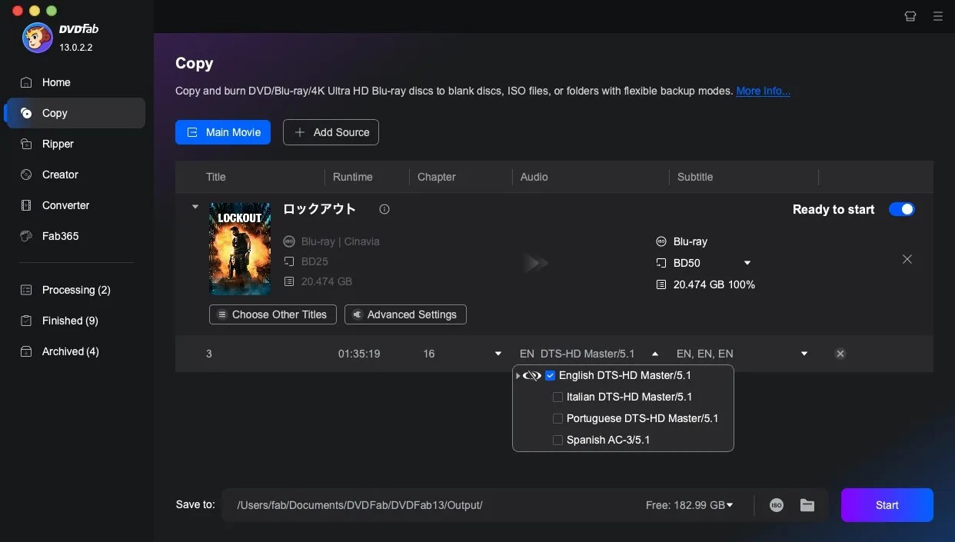The width and height of the screenshot is (955, 542).
Task: Collapse the Lockout title row
Action: [x=195, y=206]
